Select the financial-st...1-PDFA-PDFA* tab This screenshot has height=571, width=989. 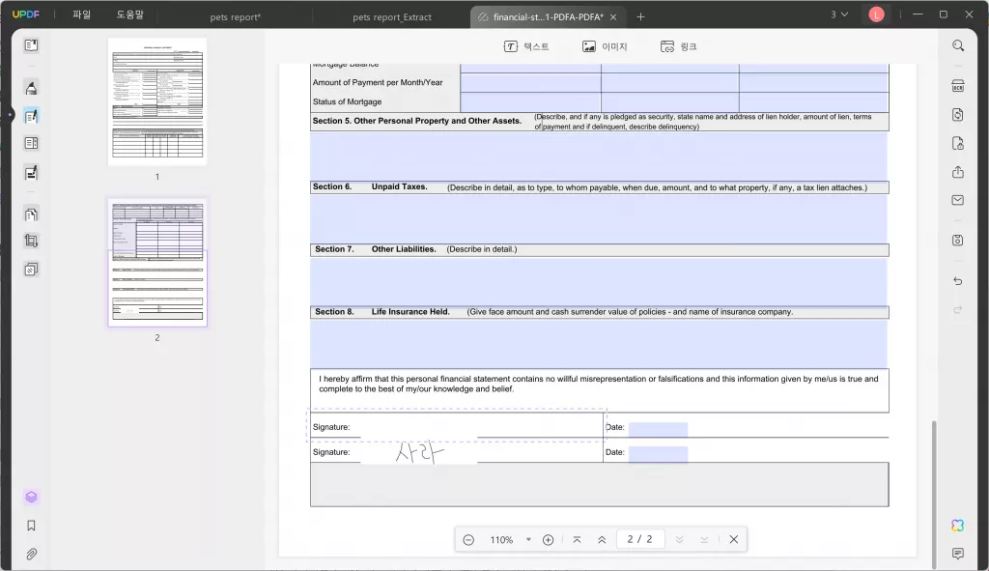(548, 17)
